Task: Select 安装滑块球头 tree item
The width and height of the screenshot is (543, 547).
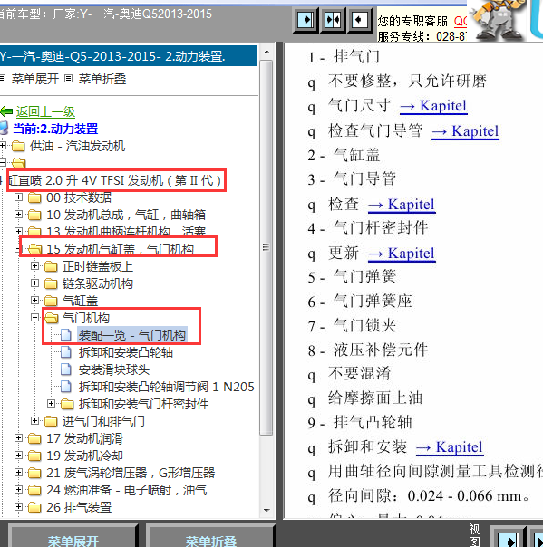Action: pyautogui.click(x=114, y=369)
